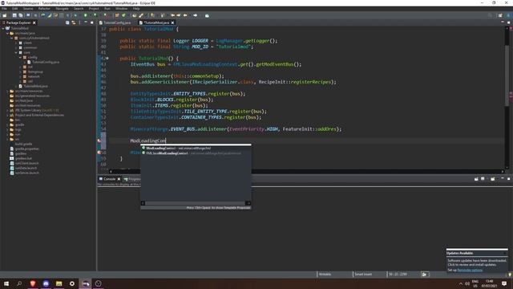513x289 pixels.
Task: Close the Console view tab
Action: coord(119,179)
